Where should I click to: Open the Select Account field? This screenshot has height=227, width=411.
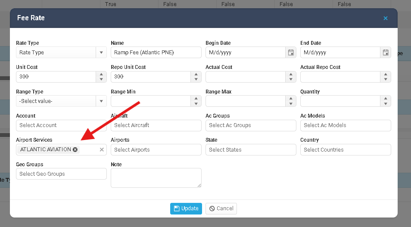pos(61,125)
